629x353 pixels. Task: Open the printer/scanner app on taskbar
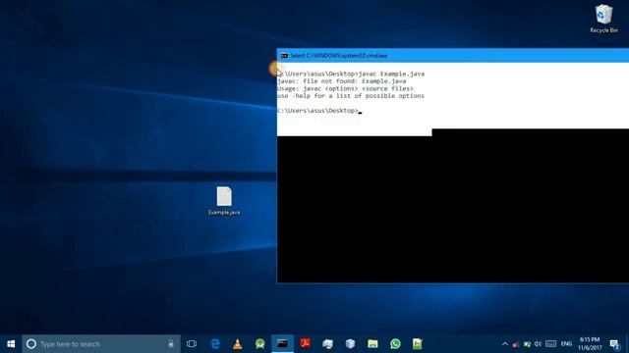point(327,344)
